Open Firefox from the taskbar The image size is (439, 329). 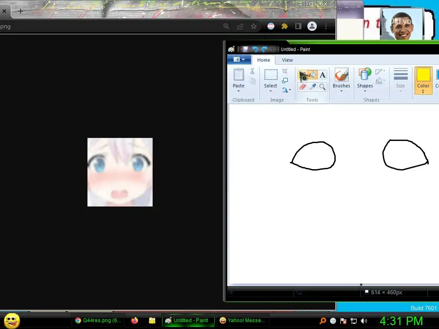[x=135, y=320]
